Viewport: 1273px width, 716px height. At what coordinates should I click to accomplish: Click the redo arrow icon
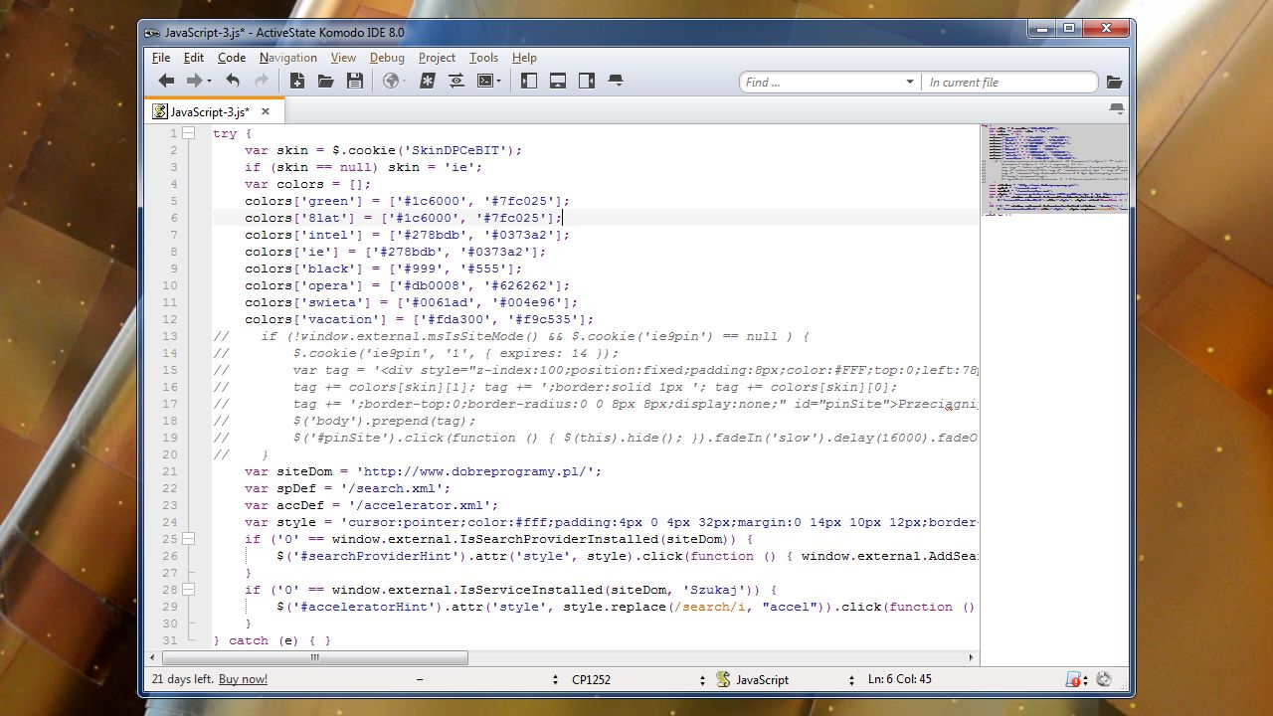point(262,82)
